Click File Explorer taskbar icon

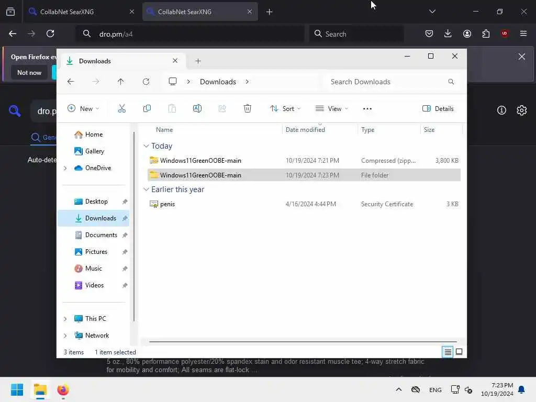(x=40, y=389)
